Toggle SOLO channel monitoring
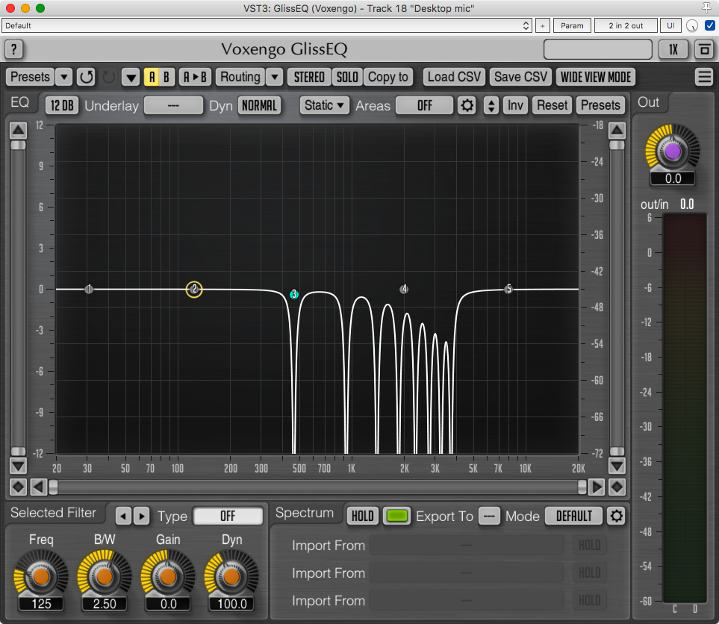 tap(347, 77)
